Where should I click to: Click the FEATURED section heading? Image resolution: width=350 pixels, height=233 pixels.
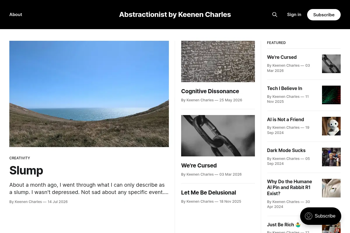[276, 43]
